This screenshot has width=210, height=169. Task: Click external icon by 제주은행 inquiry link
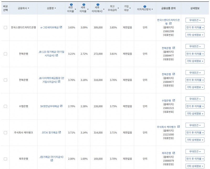click(x=174, y=153)
